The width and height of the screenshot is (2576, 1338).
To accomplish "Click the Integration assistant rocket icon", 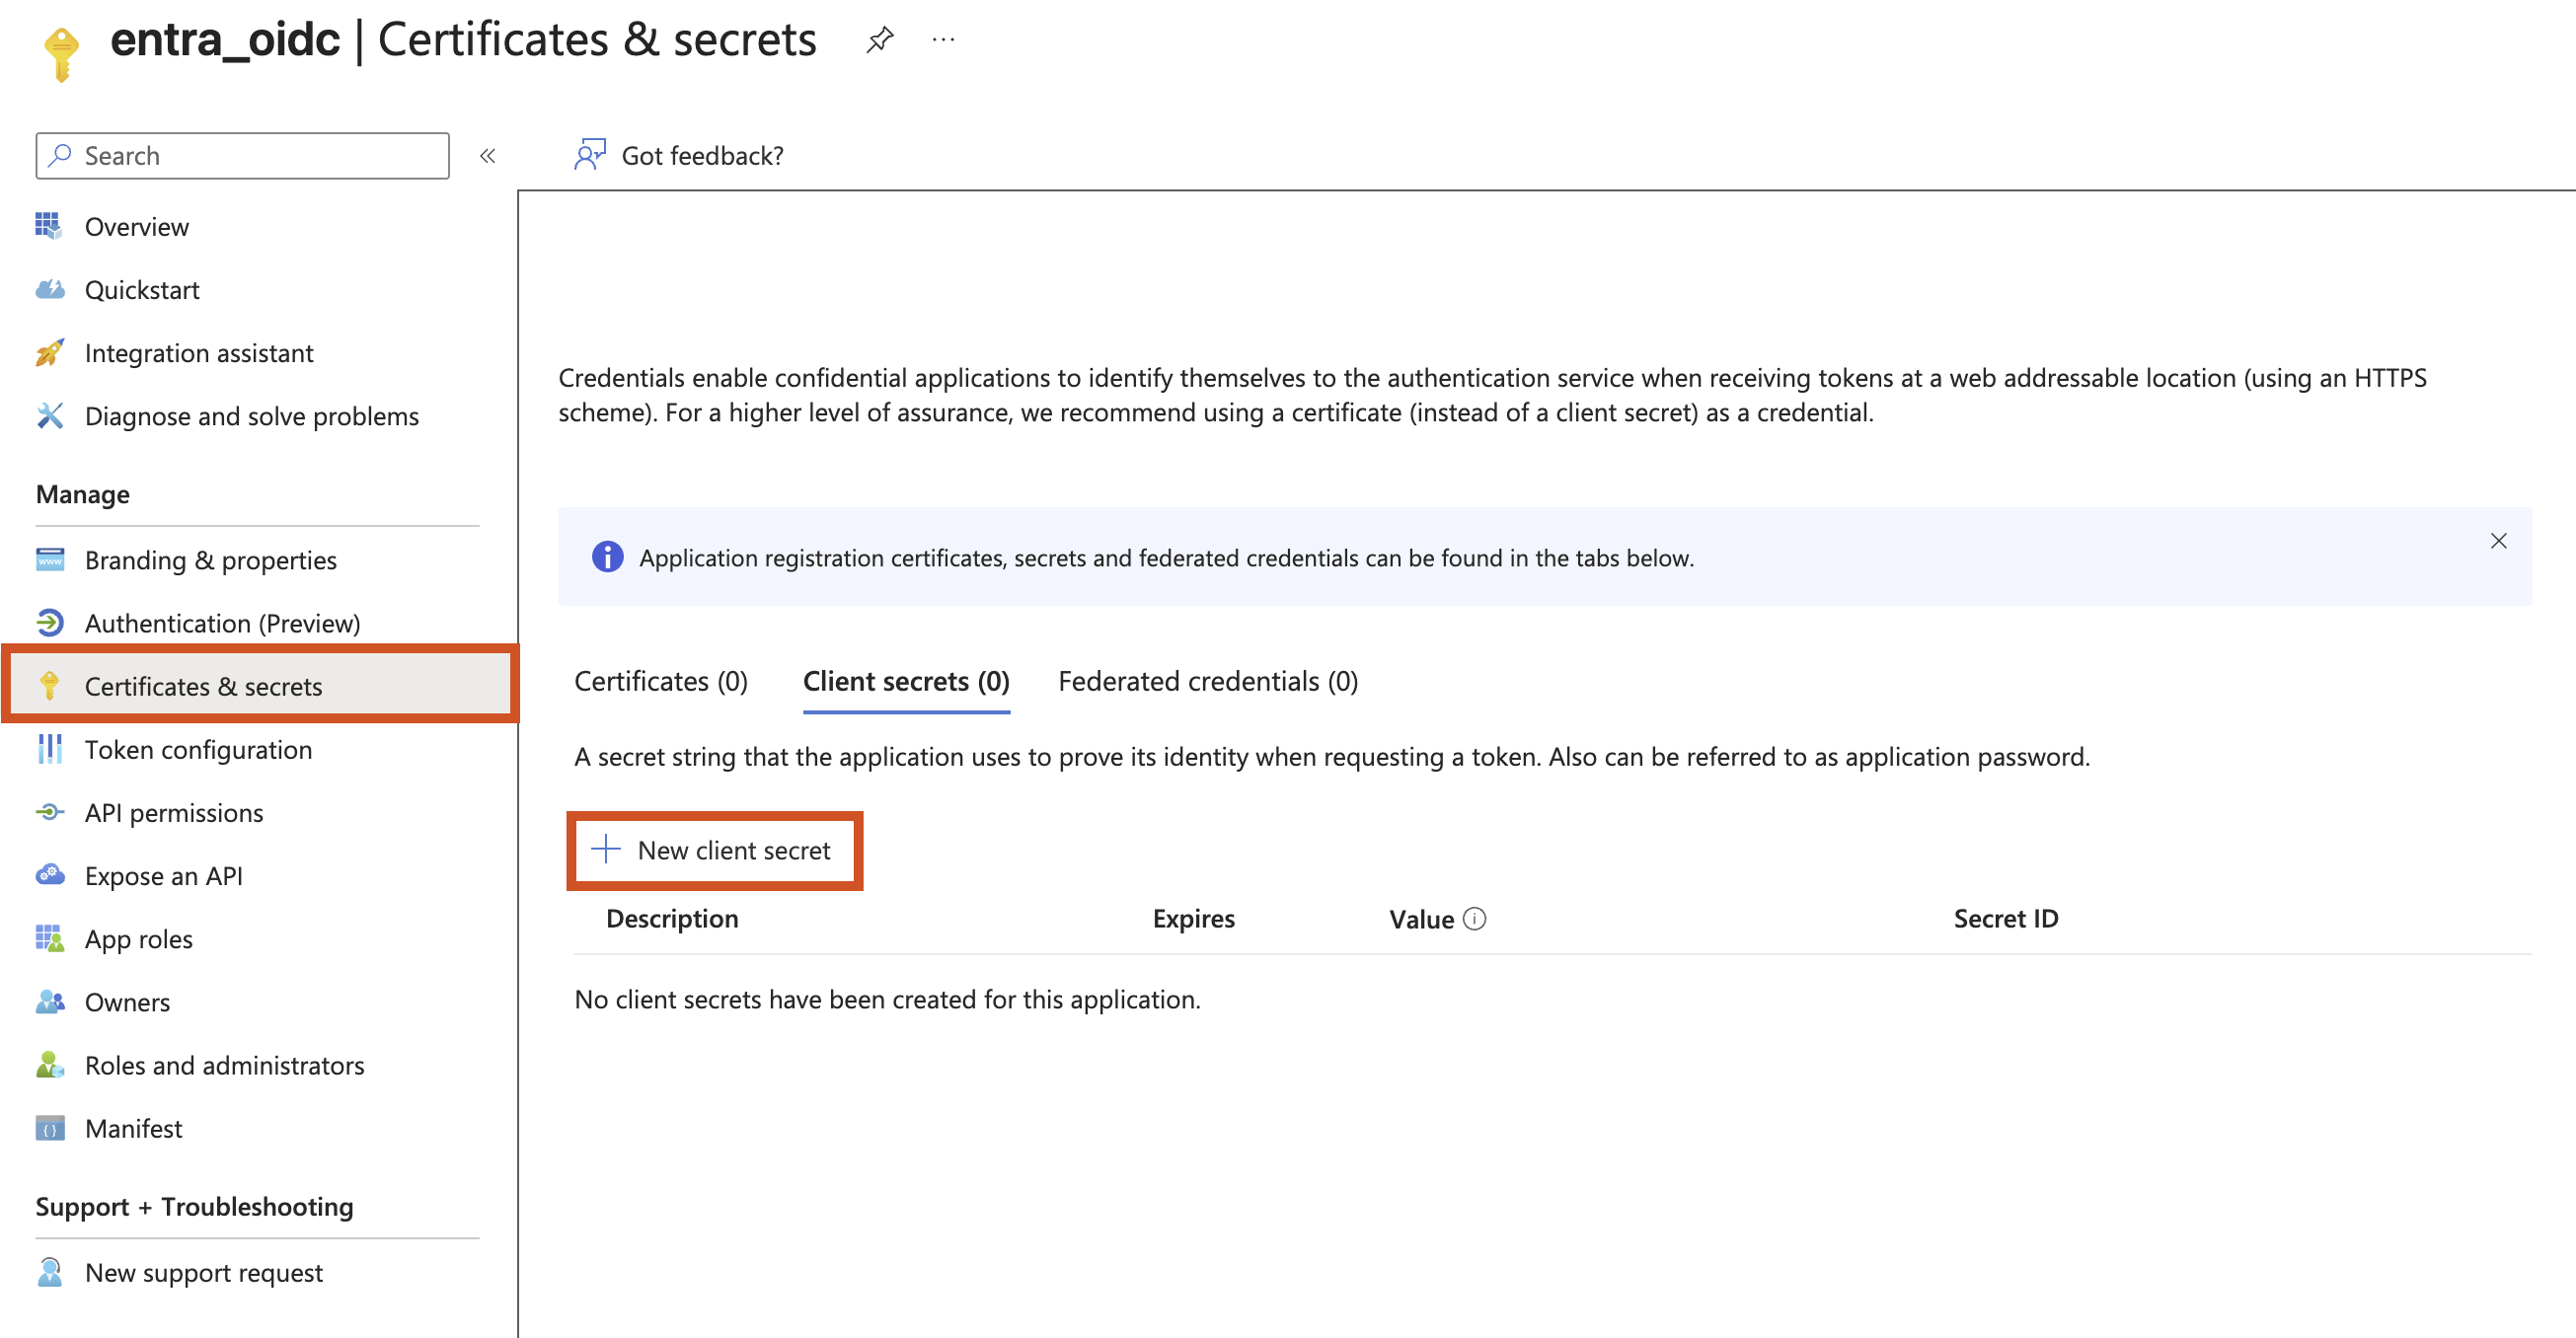I will click(x=49, y=353).
